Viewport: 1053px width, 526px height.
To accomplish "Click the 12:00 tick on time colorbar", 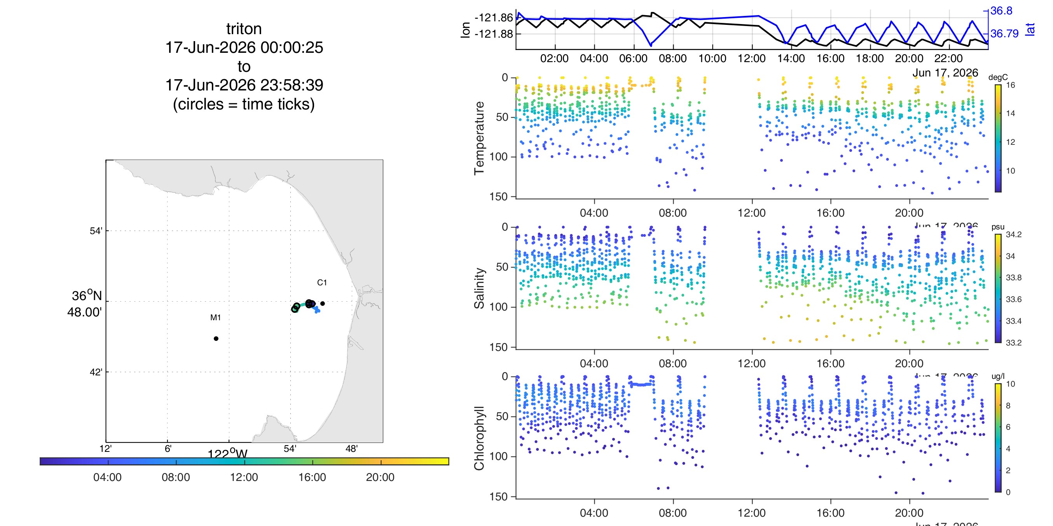I will click(x=244, y=477).
